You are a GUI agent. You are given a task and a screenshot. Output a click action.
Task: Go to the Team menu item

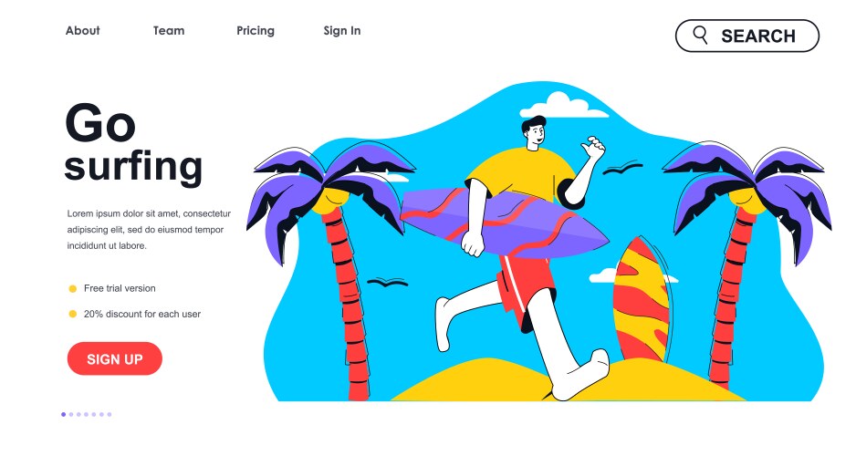click(x=169, y=30)
